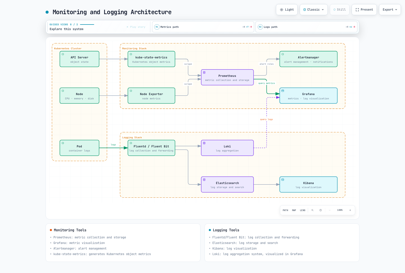The image size is (405, 273).
Task: Click the 'Logging Tools' panel heading
Action: [226, 230]
